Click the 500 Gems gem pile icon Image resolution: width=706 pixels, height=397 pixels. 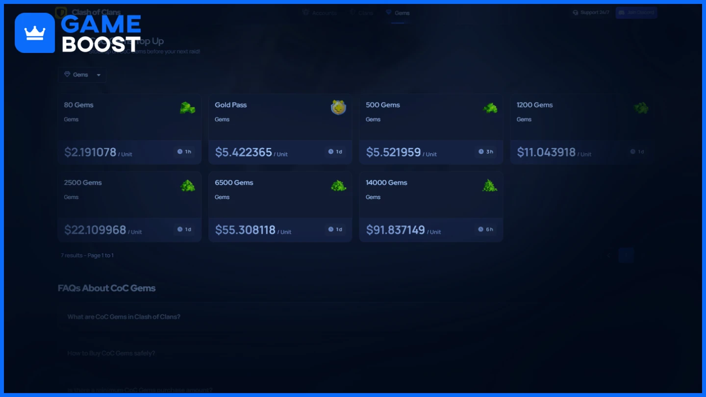490,108
